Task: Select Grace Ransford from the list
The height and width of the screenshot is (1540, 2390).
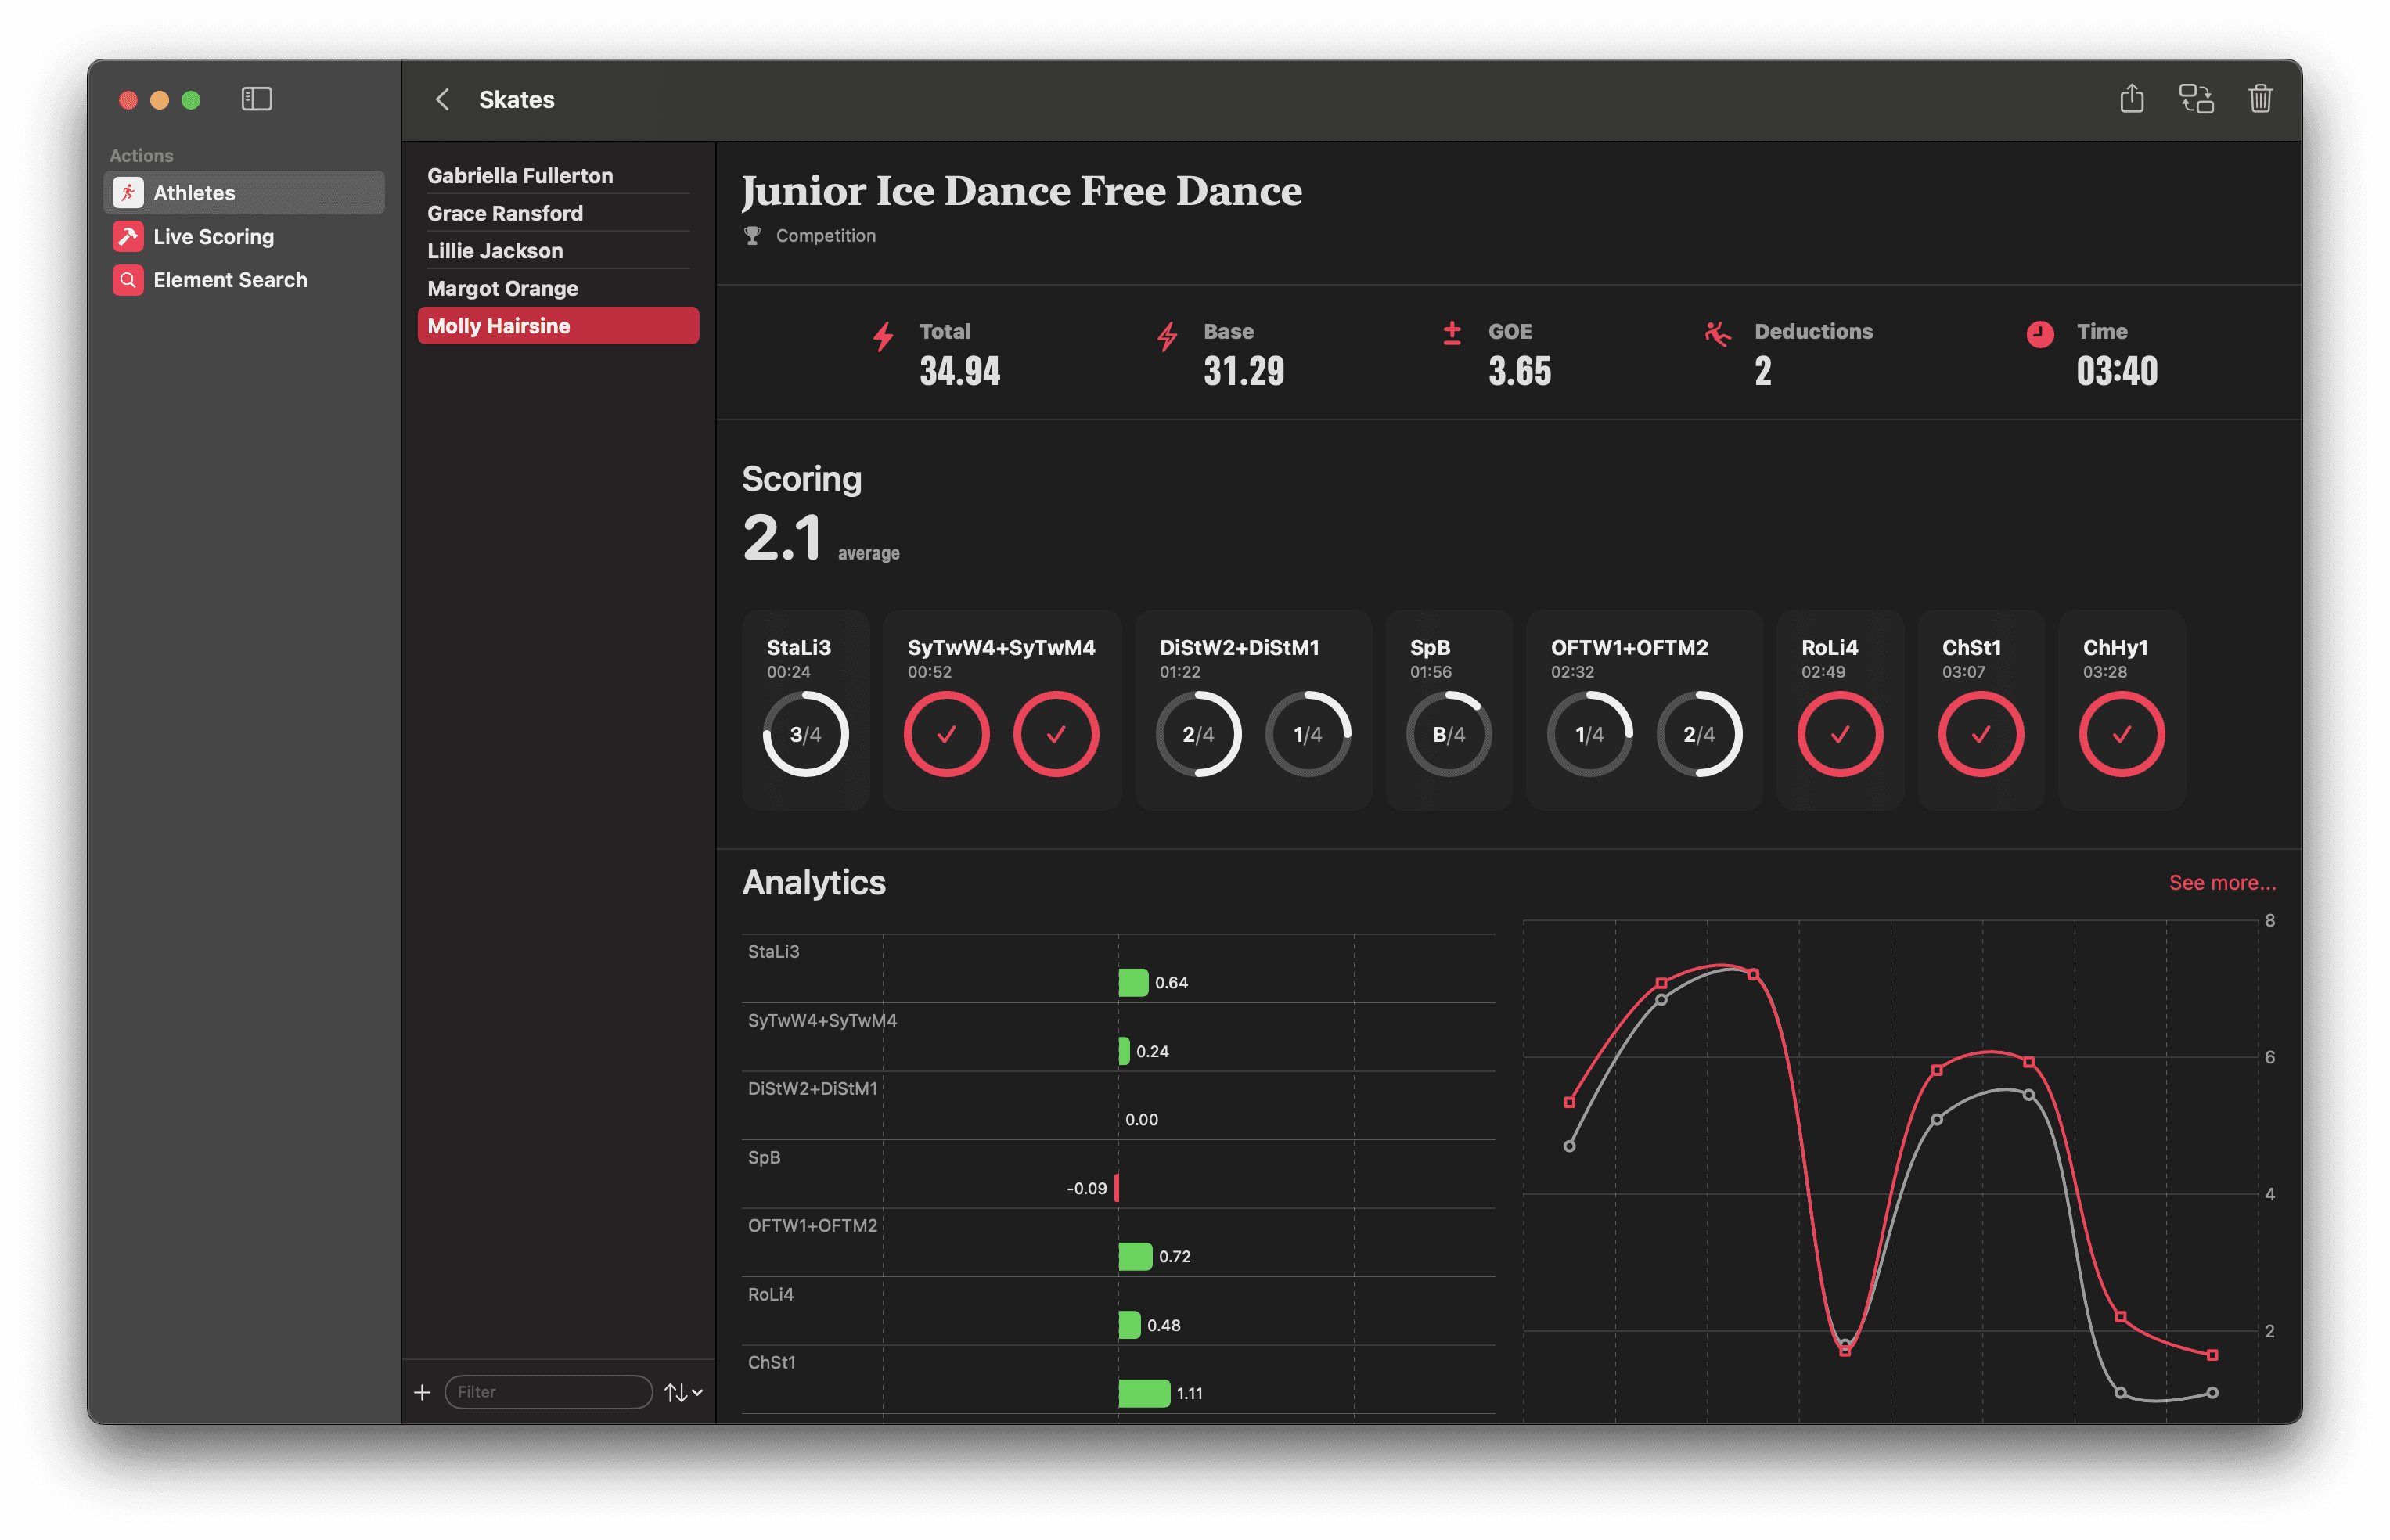Action: click(x=558, y=213)
